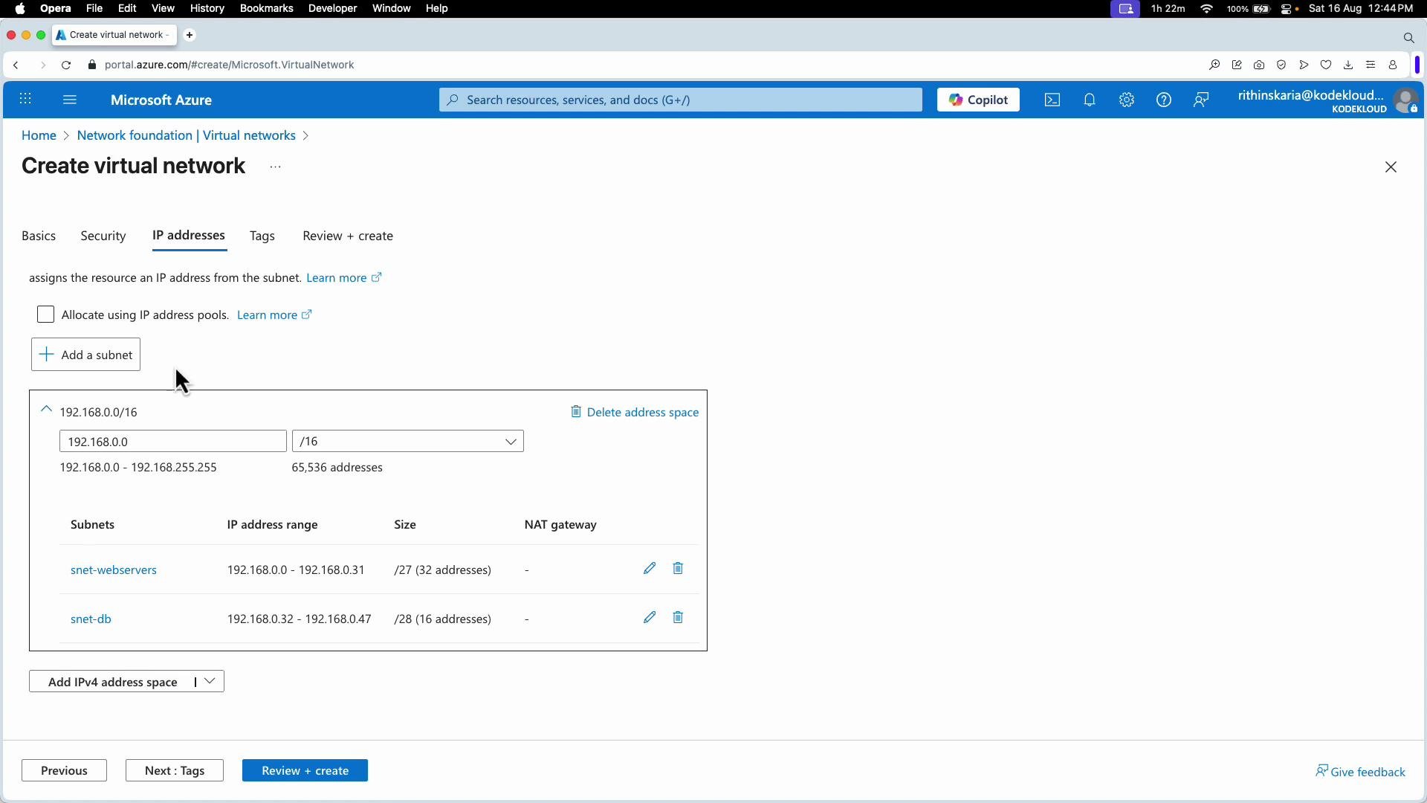
Task: Edit the snet-webservers subnet pencil icon
Action: pyautogui.click(x=650, y=569)
